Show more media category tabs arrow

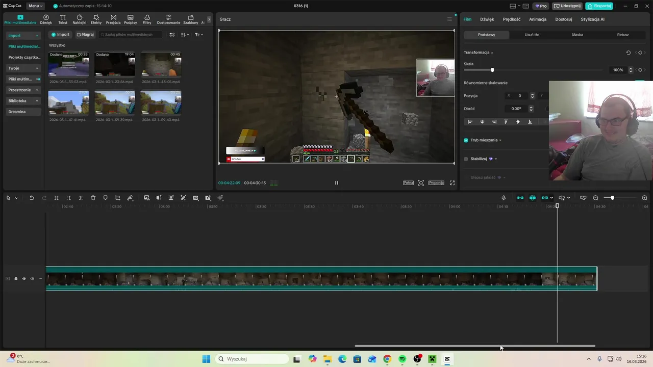coord(209,19)
